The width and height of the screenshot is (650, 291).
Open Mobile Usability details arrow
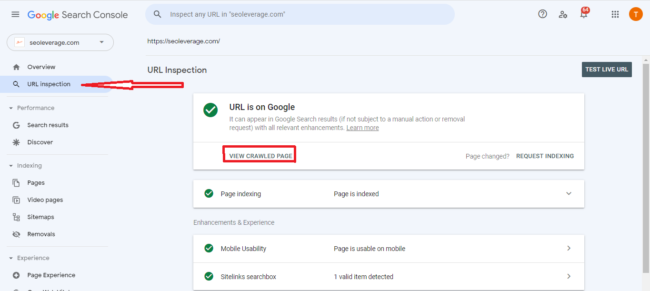[569, 249]
